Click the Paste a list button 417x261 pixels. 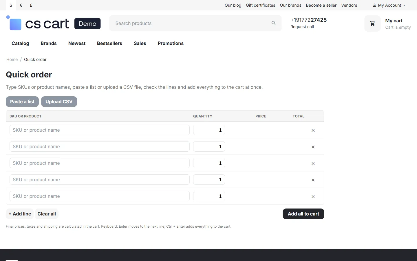pyautogui.click(x=22, y=101)
